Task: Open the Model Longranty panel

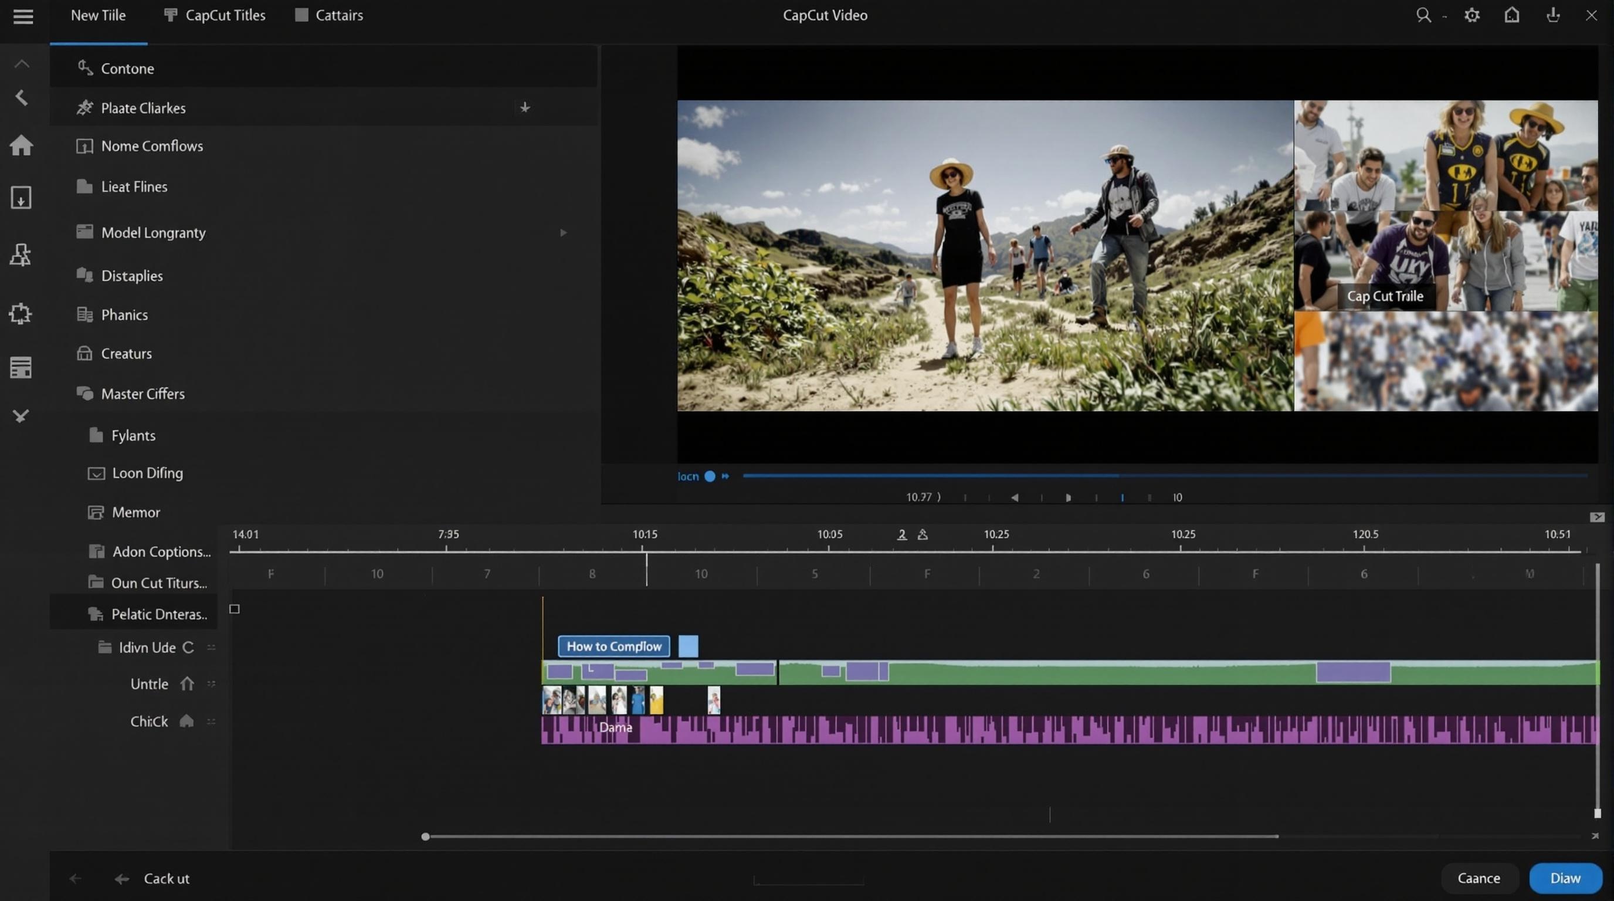Action: (154, 232)
